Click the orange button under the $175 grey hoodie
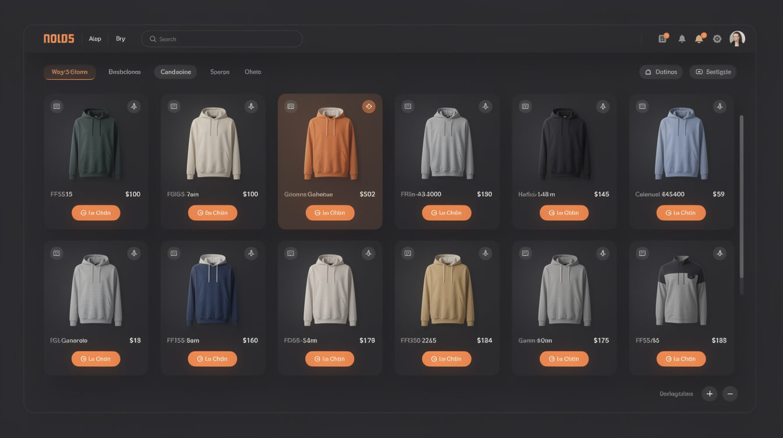The image size is (783, 438). pos(564,359)
